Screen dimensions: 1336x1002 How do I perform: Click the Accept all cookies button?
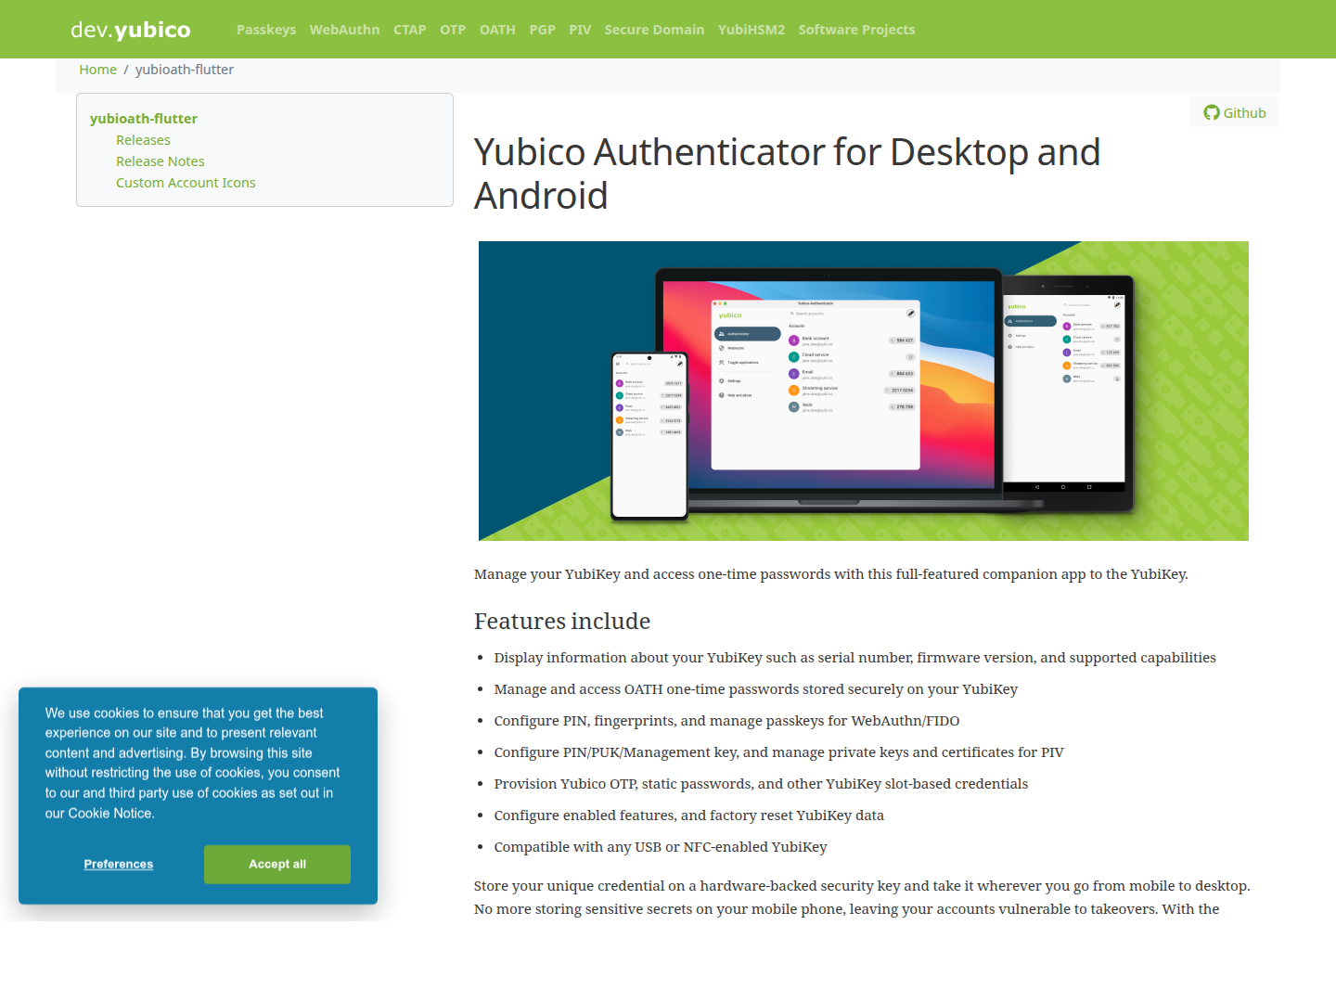pyautogui.click(x=277, y=864)
